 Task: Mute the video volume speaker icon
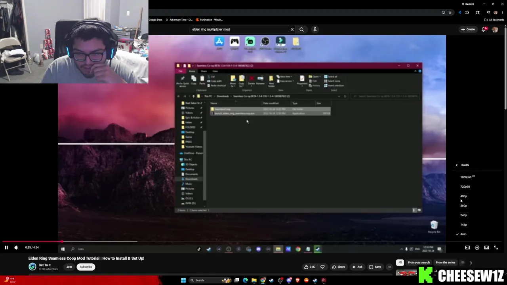(16, 247)
